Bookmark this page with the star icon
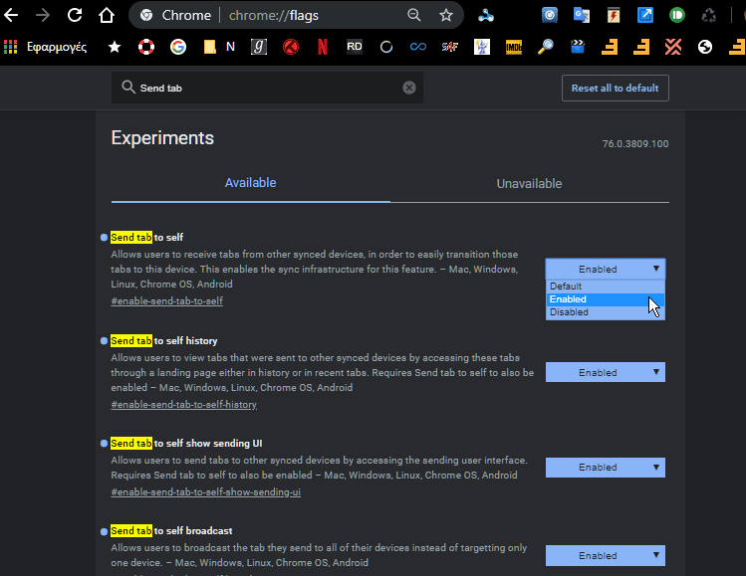The width and height of the screenshot is (746, 576). pyautogui.click(x=446, y=15)
